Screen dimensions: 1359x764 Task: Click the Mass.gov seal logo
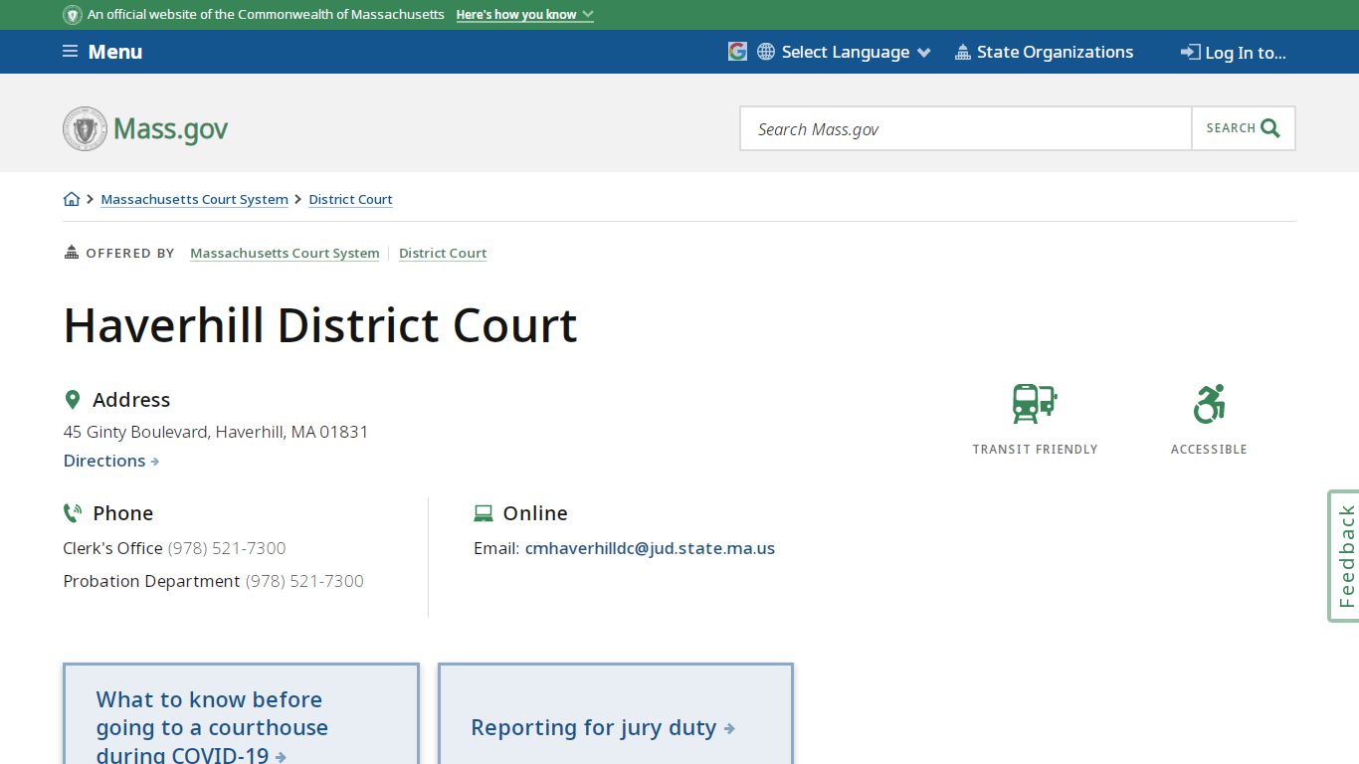coord(85,129)
